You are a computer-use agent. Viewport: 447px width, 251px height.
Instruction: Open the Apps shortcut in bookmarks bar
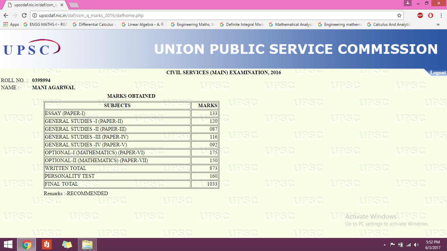coord(11,25)
